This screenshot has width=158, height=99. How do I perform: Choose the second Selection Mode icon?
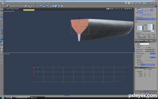click(x=144, y=15)
